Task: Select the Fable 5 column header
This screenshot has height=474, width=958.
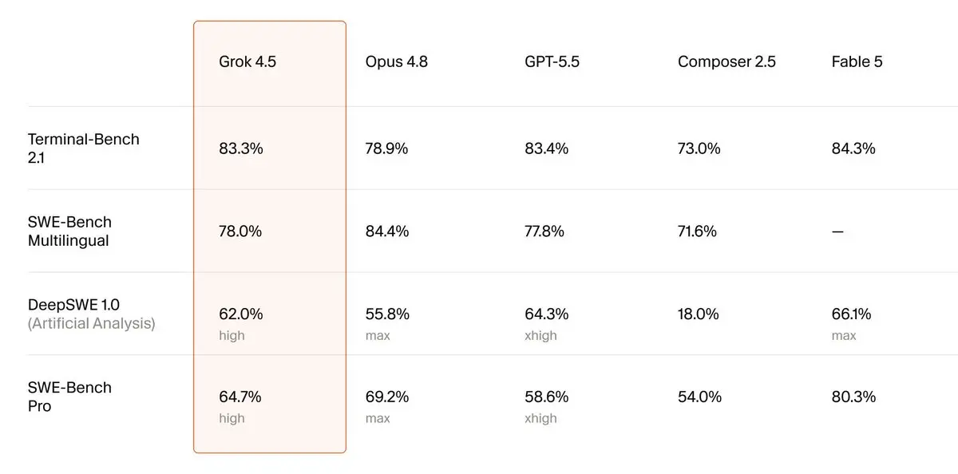Action: click(857, 61)
